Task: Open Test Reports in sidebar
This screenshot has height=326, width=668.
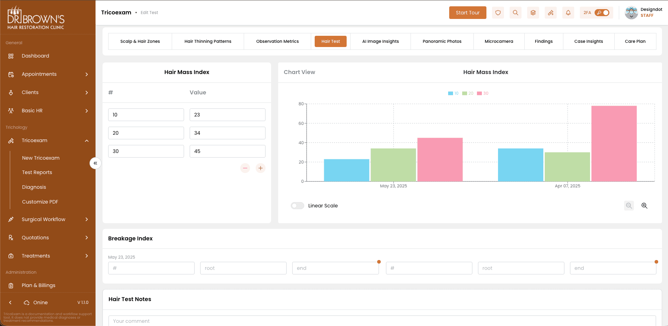Action: tap(37, 172)
